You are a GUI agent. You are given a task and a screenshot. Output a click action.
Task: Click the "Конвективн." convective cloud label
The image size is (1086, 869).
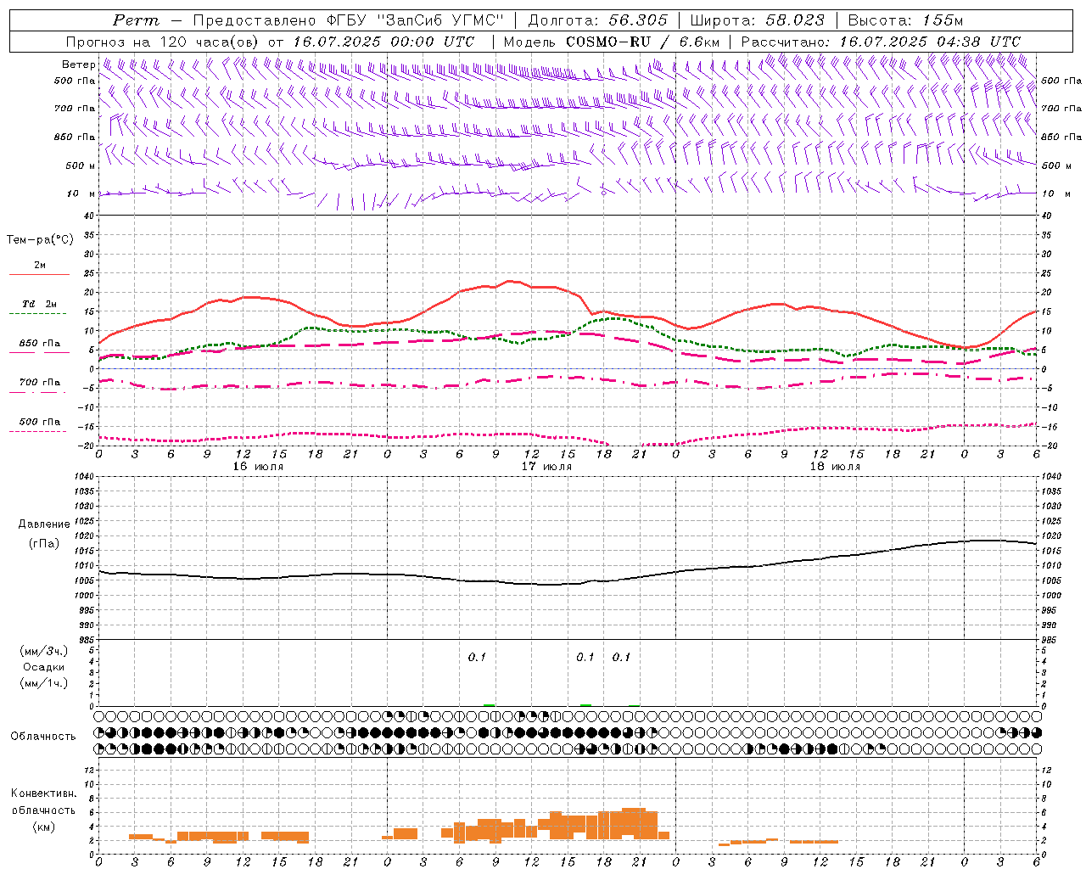(x=43, y=793)
